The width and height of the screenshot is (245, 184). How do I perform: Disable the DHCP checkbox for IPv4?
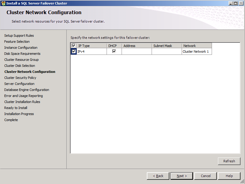114,51
